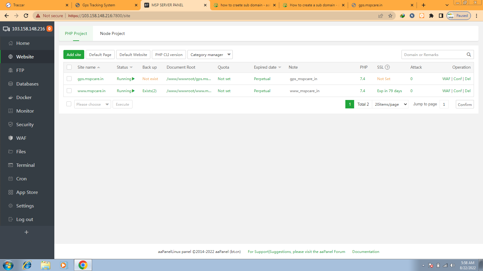Switch to the gps.mspcare.in browser tab

(x=382, y=5)
